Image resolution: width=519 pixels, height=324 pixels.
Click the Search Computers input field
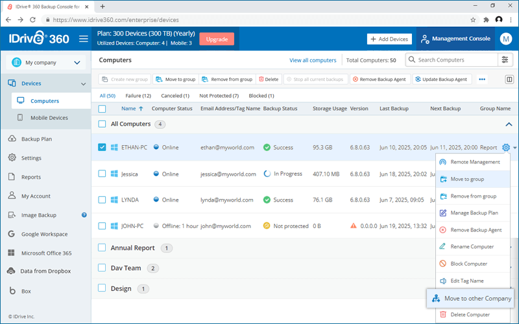pos(452,60)
